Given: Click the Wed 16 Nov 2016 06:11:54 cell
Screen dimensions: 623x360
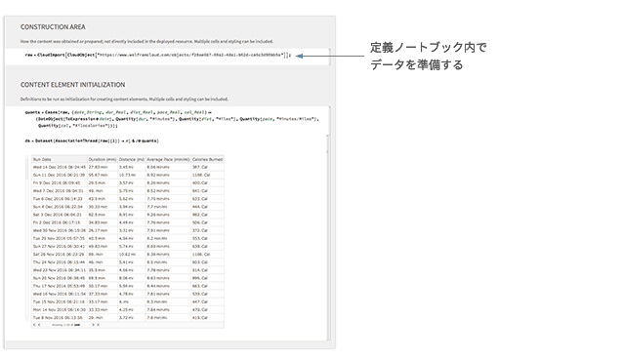Looking at the screenshot, I should point(60,294).
